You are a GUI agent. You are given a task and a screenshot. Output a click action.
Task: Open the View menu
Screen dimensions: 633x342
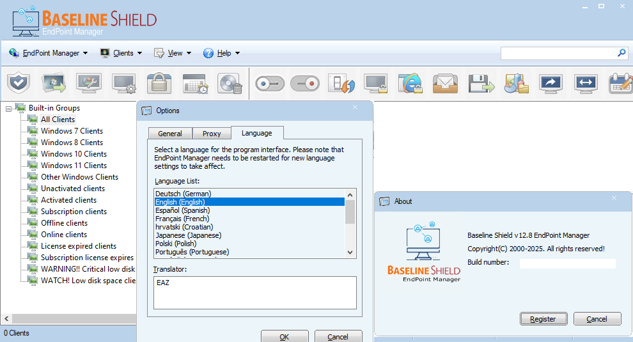pyautogui.click(x=173, y=53)
